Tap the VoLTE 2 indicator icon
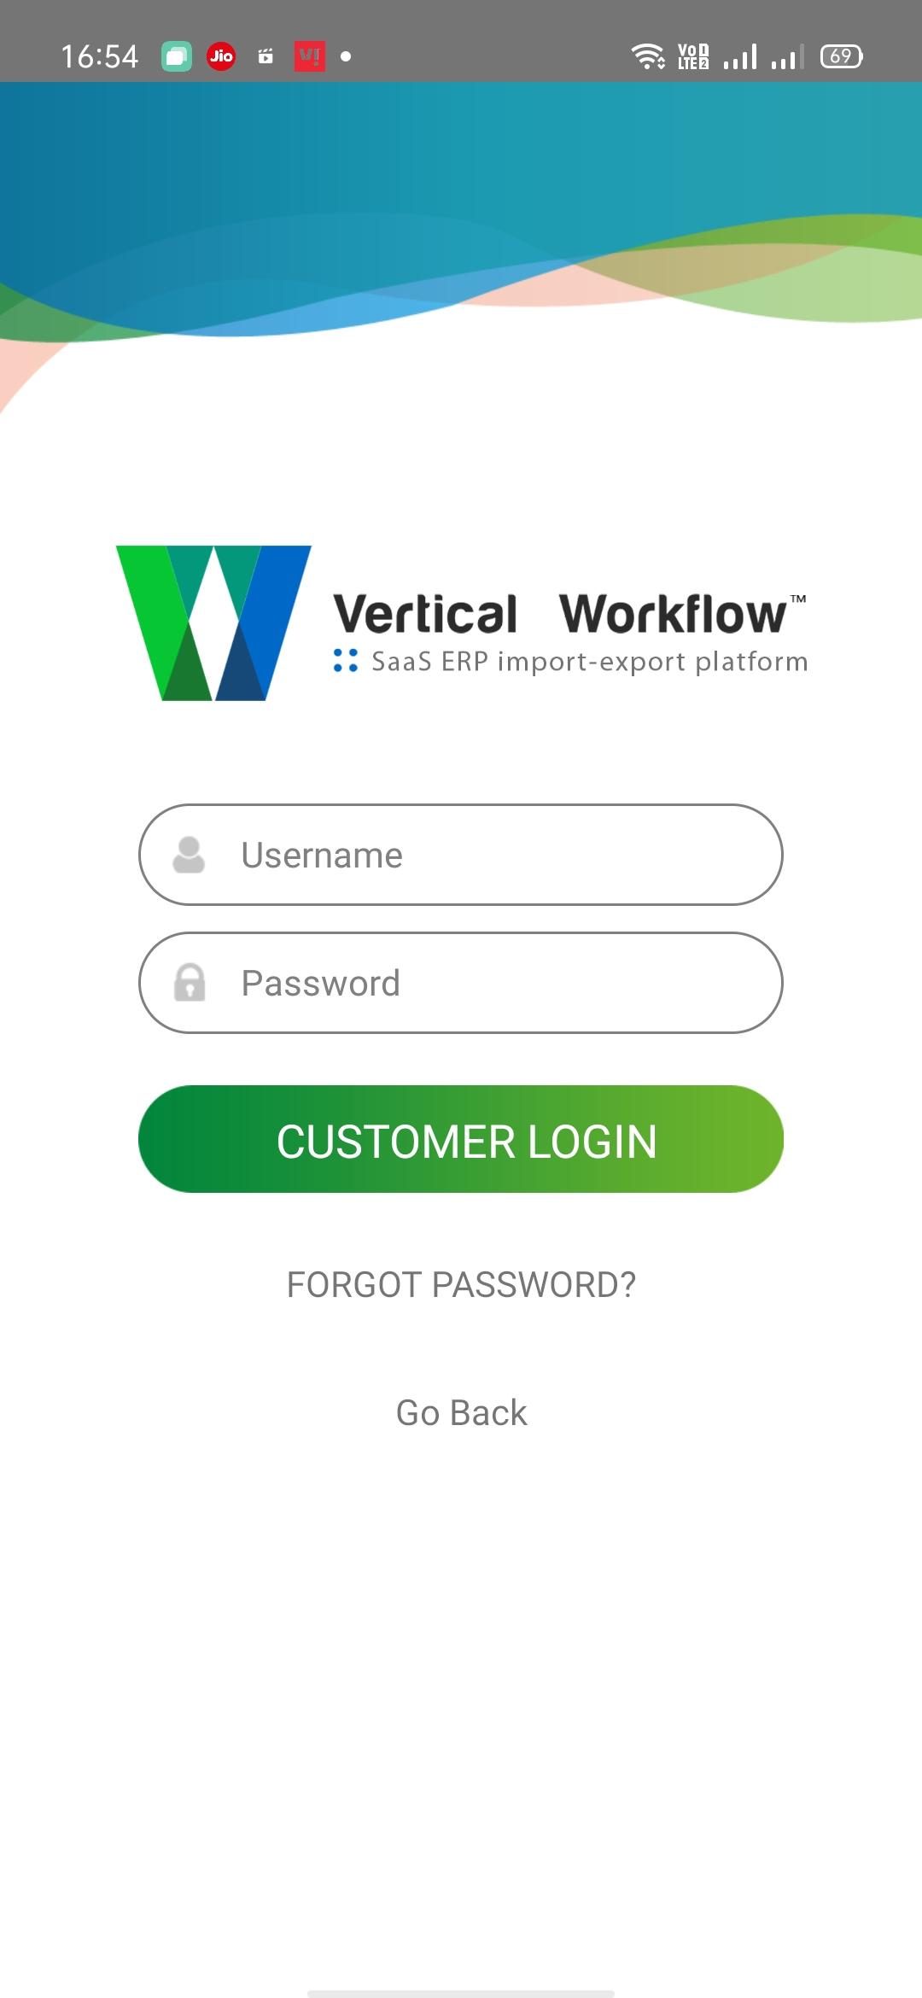Screen dimensions: 922x1998 [693, 56]
